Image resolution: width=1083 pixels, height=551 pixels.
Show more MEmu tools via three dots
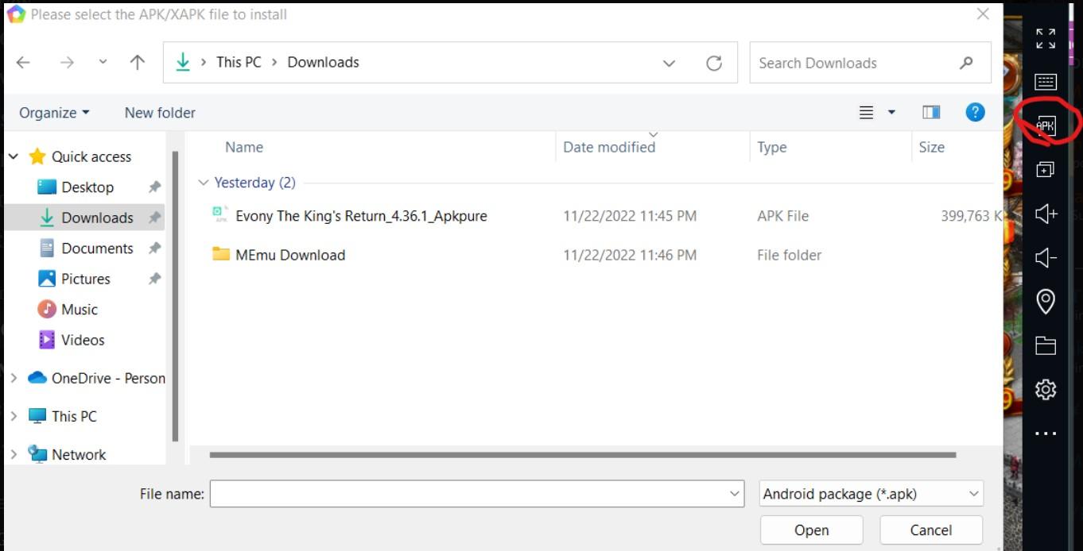click(1046, 433)
